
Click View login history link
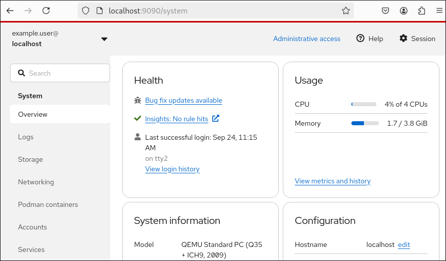coord(172,169)
